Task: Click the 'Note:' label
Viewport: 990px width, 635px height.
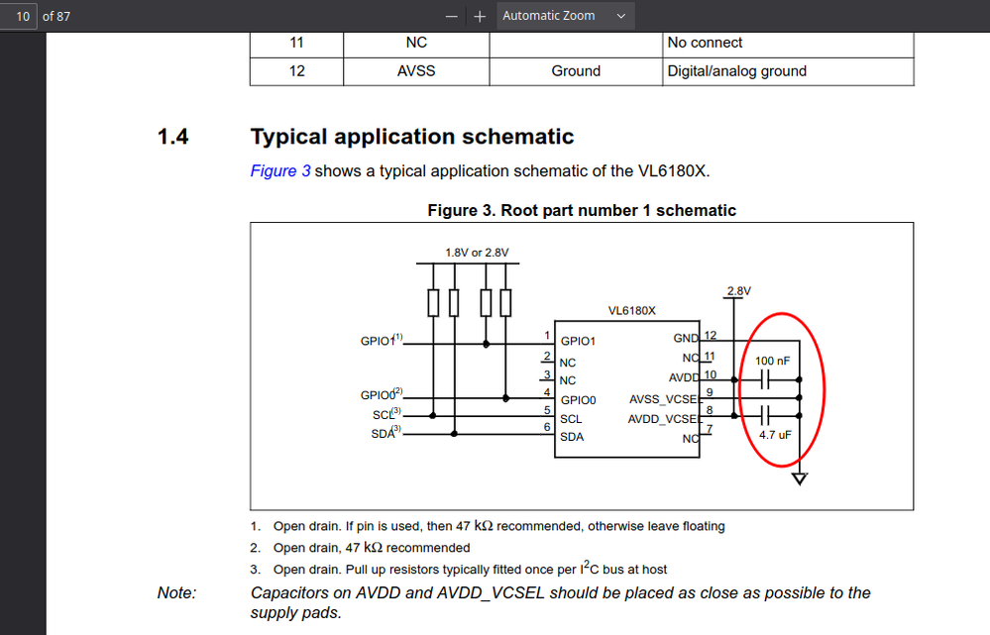Action: (x=176, y=592)
